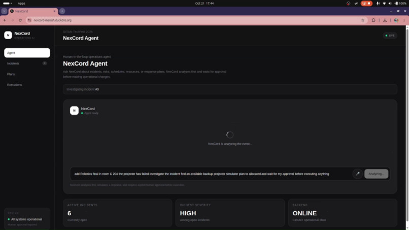Bookmark this page with star icon
Image resolution: width=409 pixels, height=230 pixels.
coord(363,20)
